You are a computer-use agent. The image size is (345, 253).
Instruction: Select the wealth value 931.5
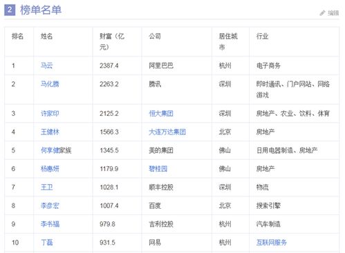pos(107,243)
